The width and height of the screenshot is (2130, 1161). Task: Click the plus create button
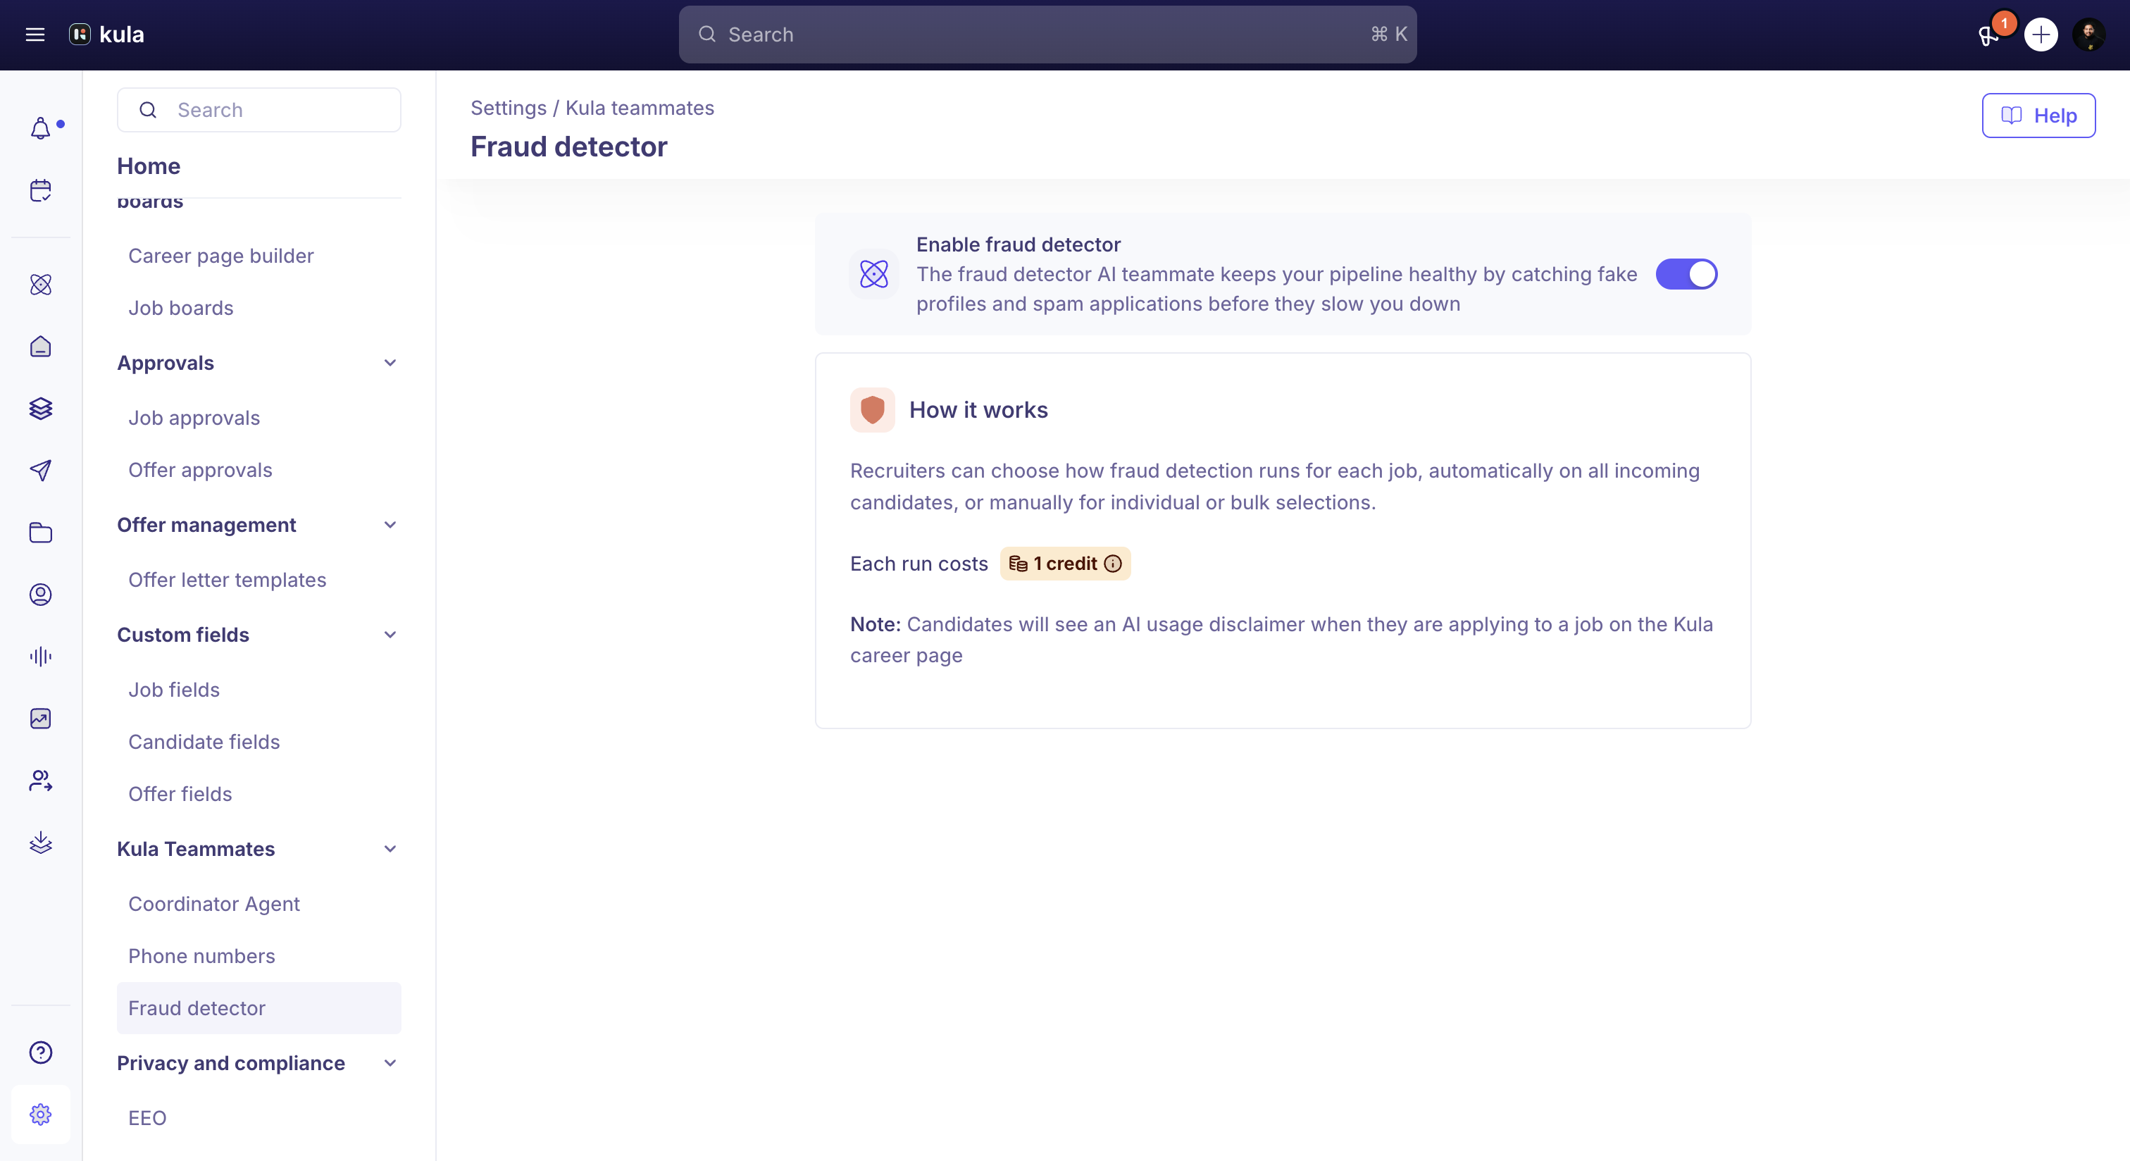(2041, 35)
